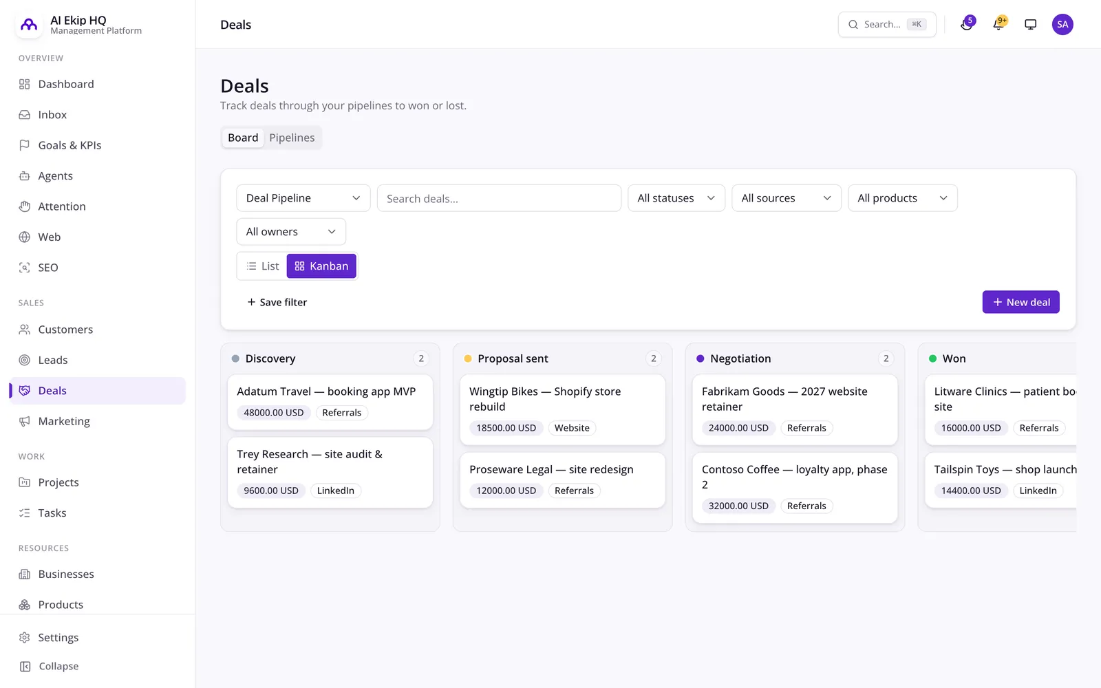
Task: Expand the All sources filter
Action: coord(787,198)
